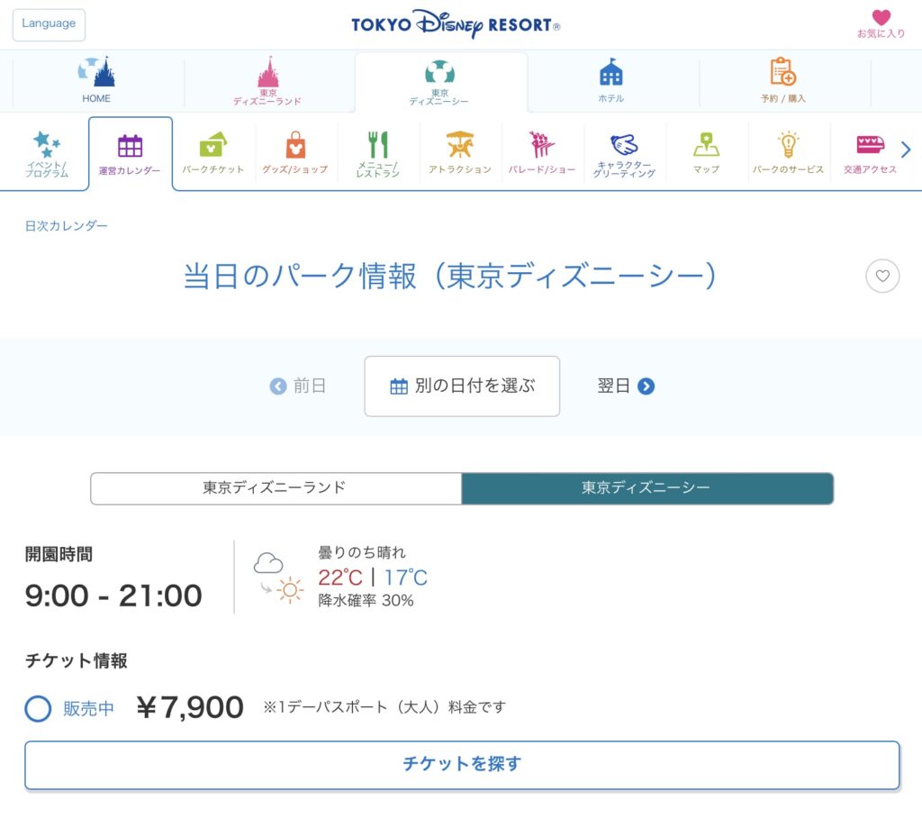Follow the 日次カレンダー breadcrumb link
The width and height of the screenshot is (922, 818).
[67, 226]
